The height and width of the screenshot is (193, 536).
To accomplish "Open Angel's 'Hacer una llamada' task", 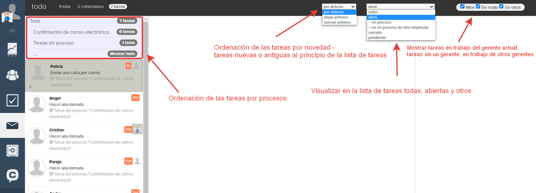I will (x=67, y=104).
